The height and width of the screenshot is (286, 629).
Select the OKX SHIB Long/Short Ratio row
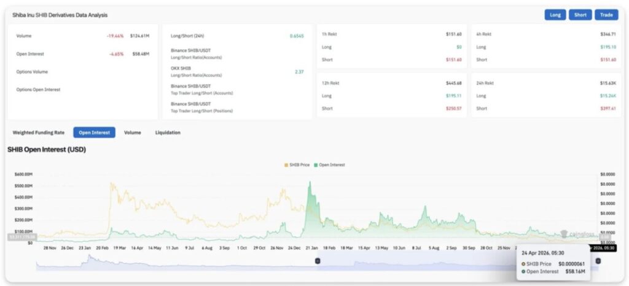click(197, 71)
